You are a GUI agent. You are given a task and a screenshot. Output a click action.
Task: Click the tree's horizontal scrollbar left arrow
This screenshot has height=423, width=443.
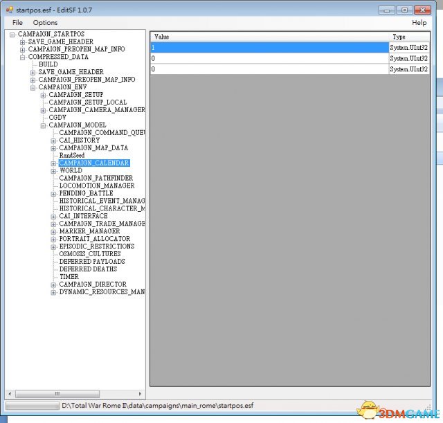tap(10, 394)
